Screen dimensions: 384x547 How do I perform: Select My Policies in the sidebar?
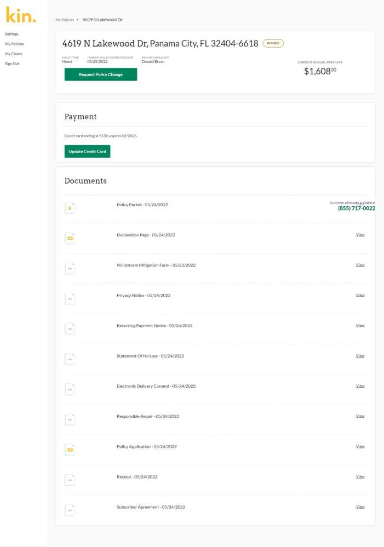click(x=14, y=44)
